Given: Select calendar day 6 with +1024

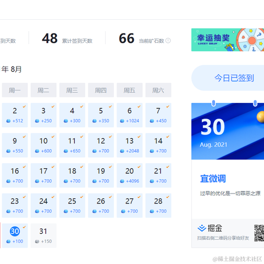Looking at the screenshot, I should (x=130, y=115).
